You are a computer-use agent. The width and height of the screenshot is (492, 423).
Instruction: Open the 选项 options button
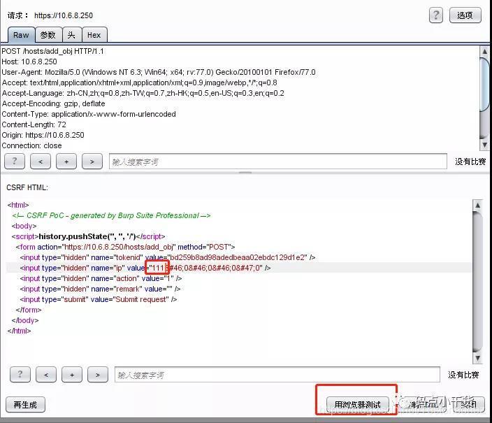point(465,15)
